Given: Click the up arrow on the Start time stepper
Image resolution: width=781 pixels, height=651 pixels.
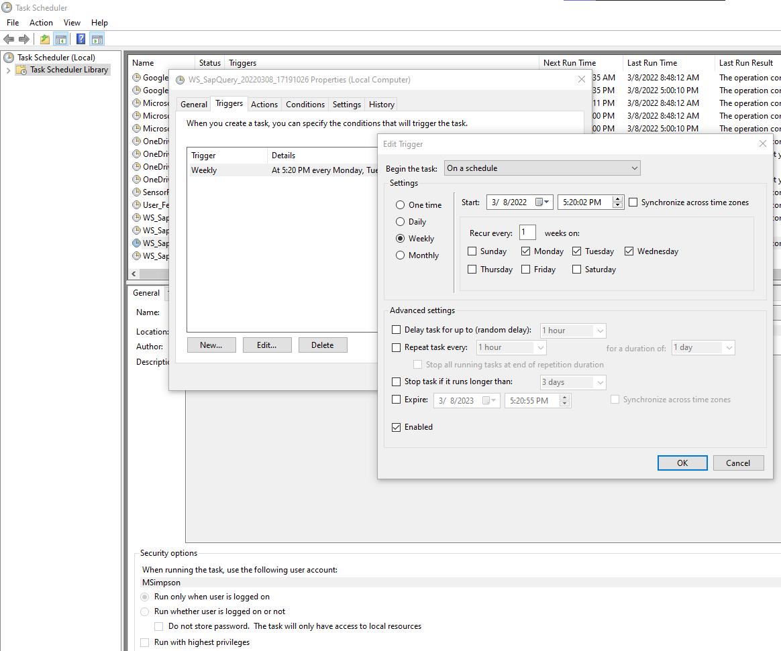Looking at the screenshot, I should coord(617,198).
